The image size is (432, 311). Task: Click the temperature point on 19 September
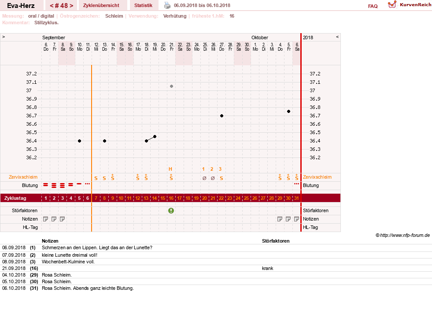point(155,137)
